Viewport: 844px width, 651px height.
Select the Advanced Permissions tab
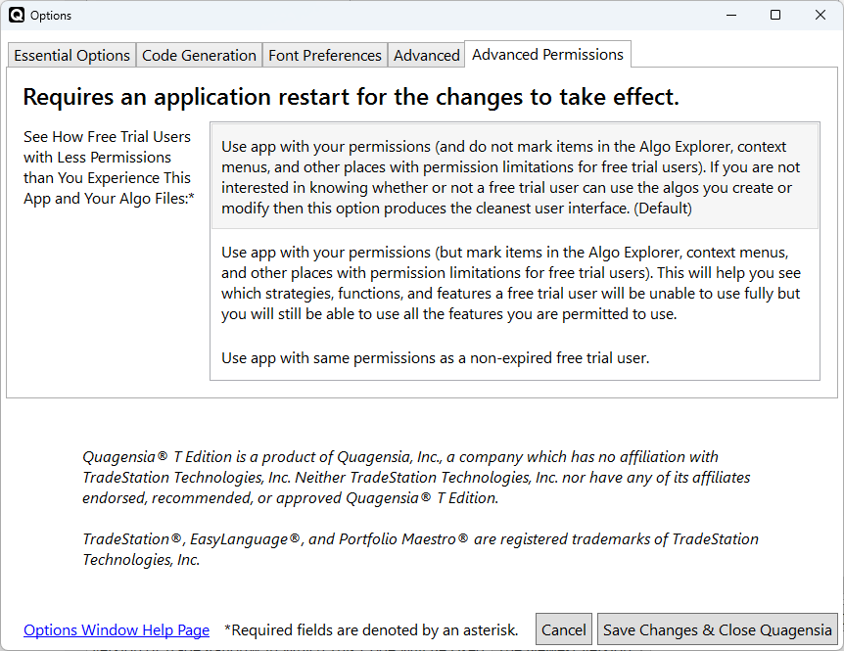pos(547,55)
